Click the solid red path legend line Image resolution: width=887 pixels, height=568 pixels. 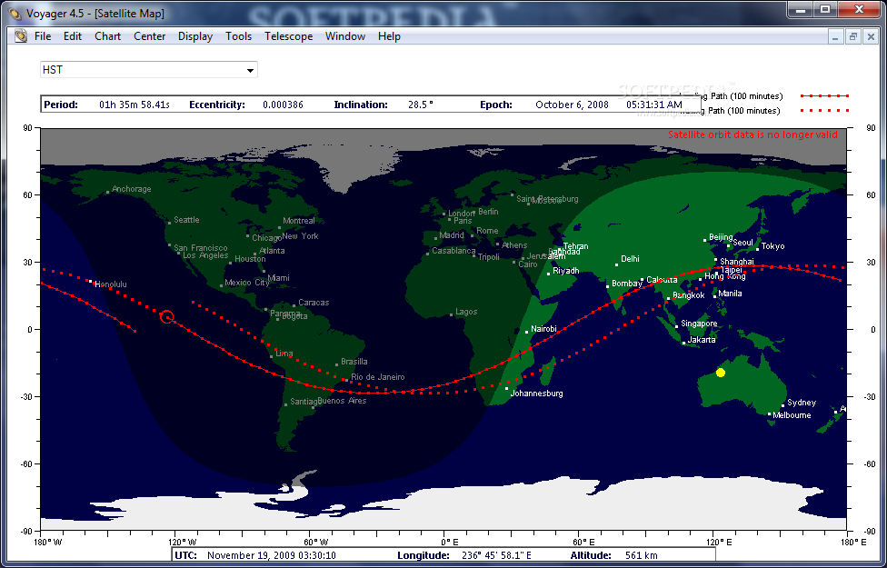click(x=824, y=96)
